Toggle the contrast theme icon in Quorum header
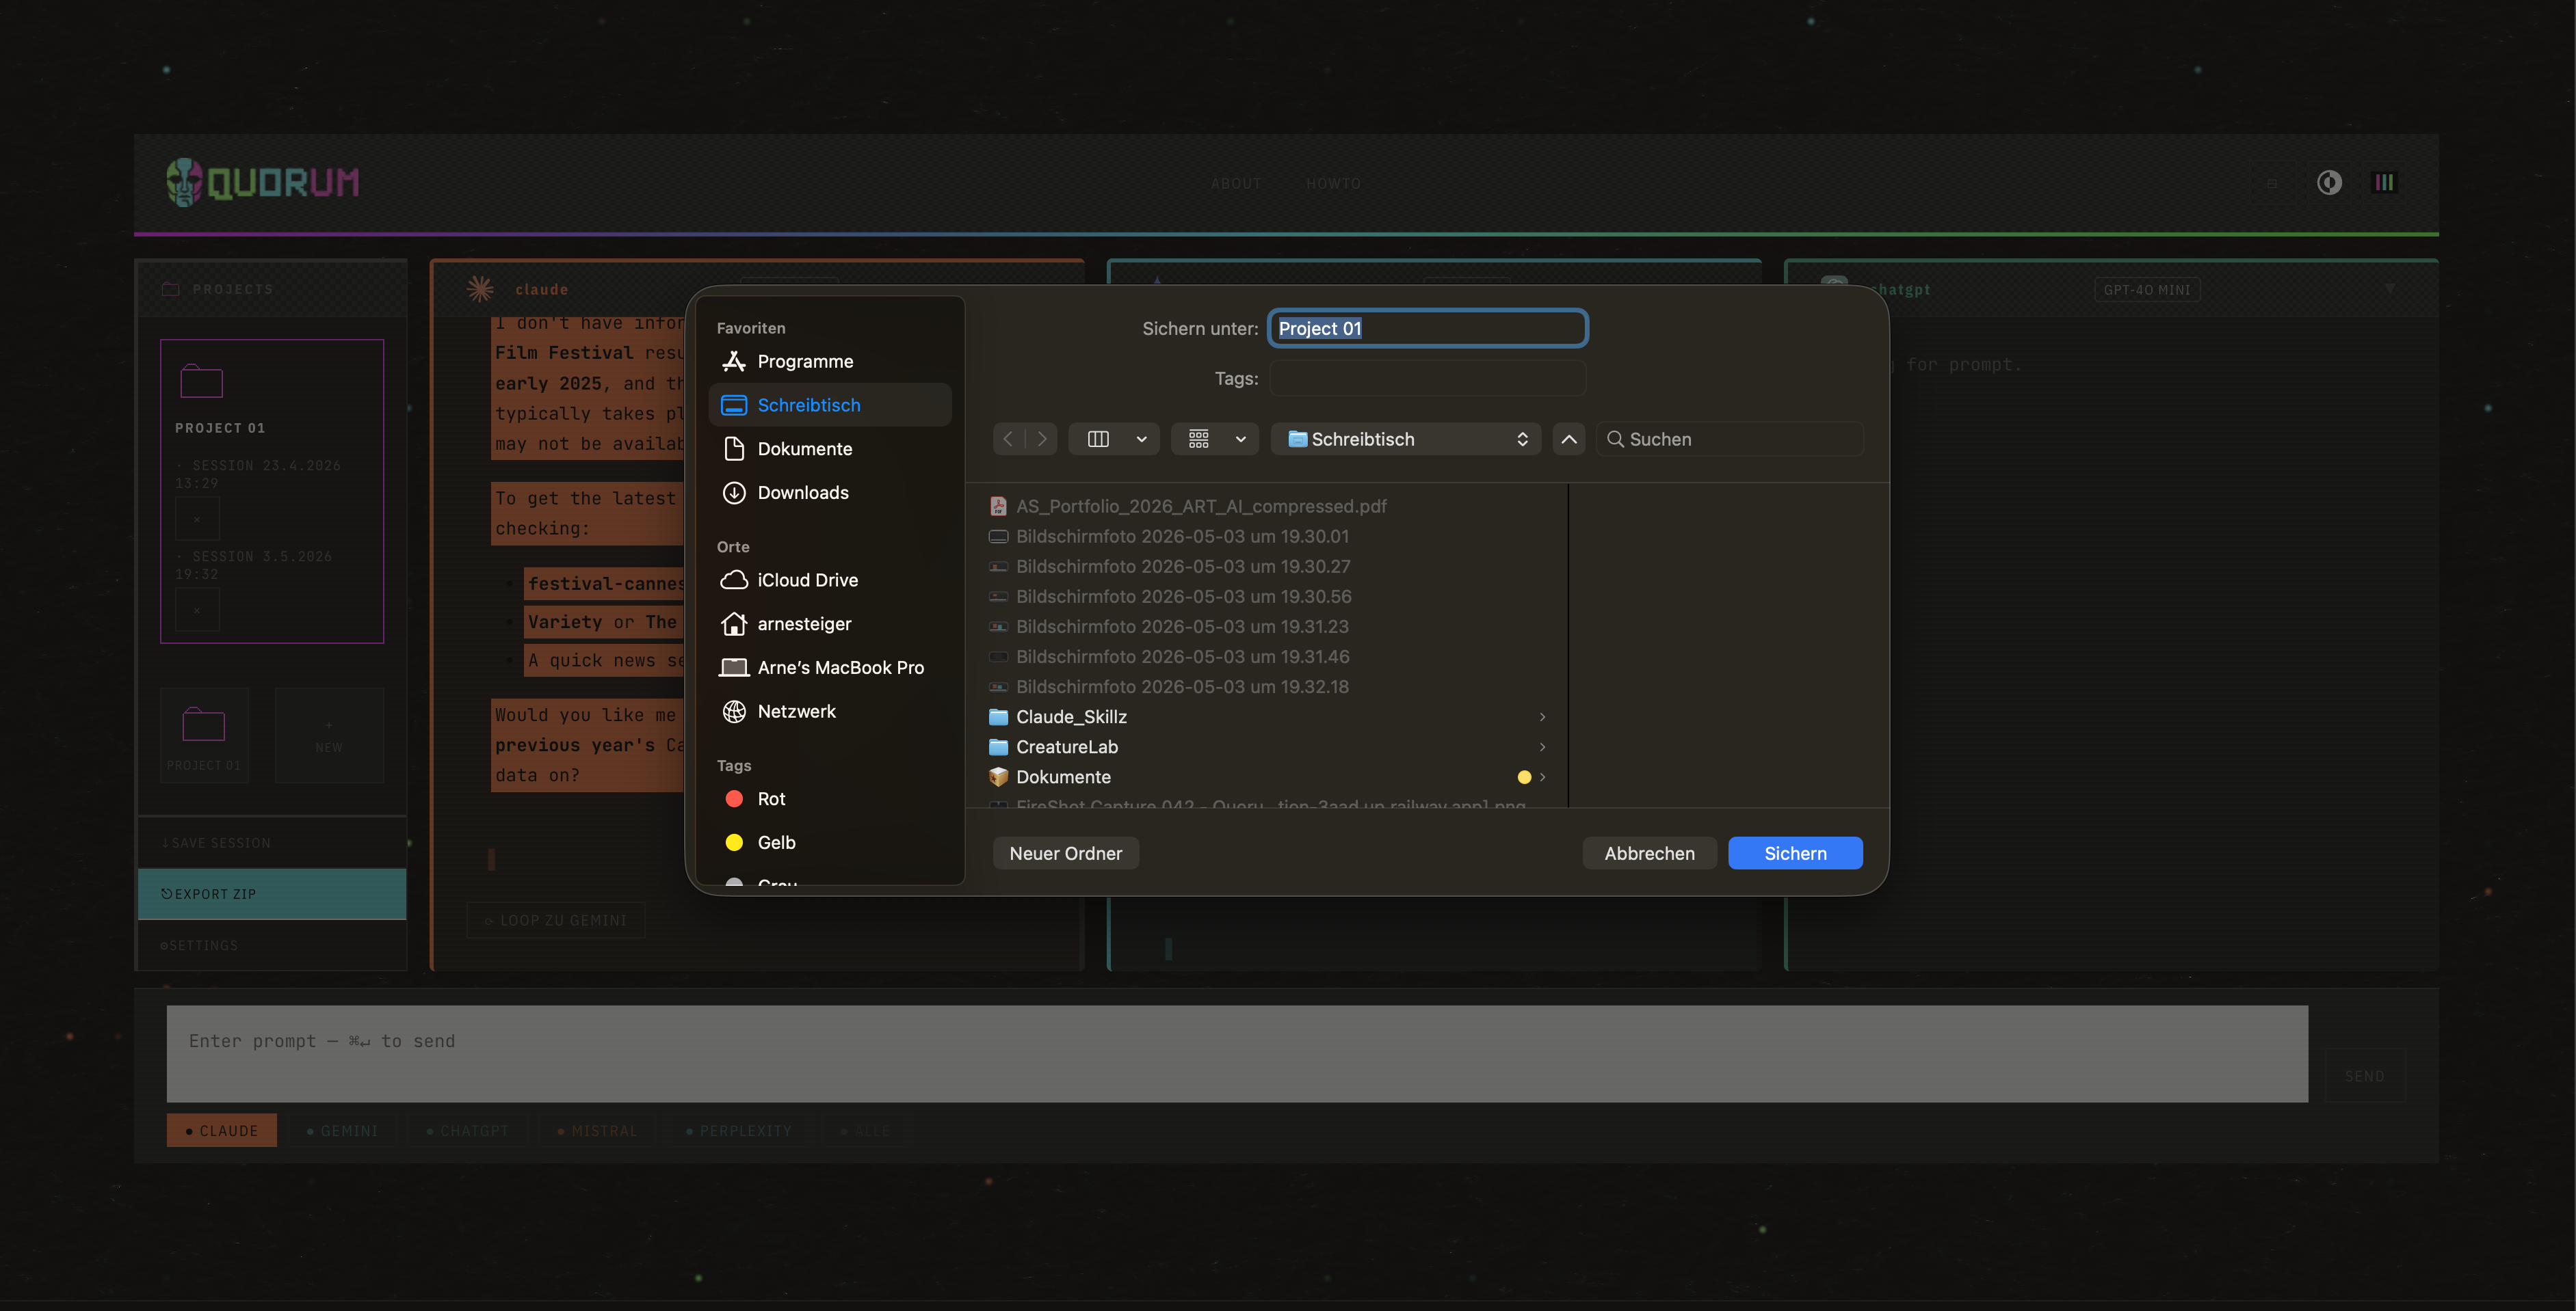The height and width of the screenshot is (1311, 2576). tap(2329, 183)
